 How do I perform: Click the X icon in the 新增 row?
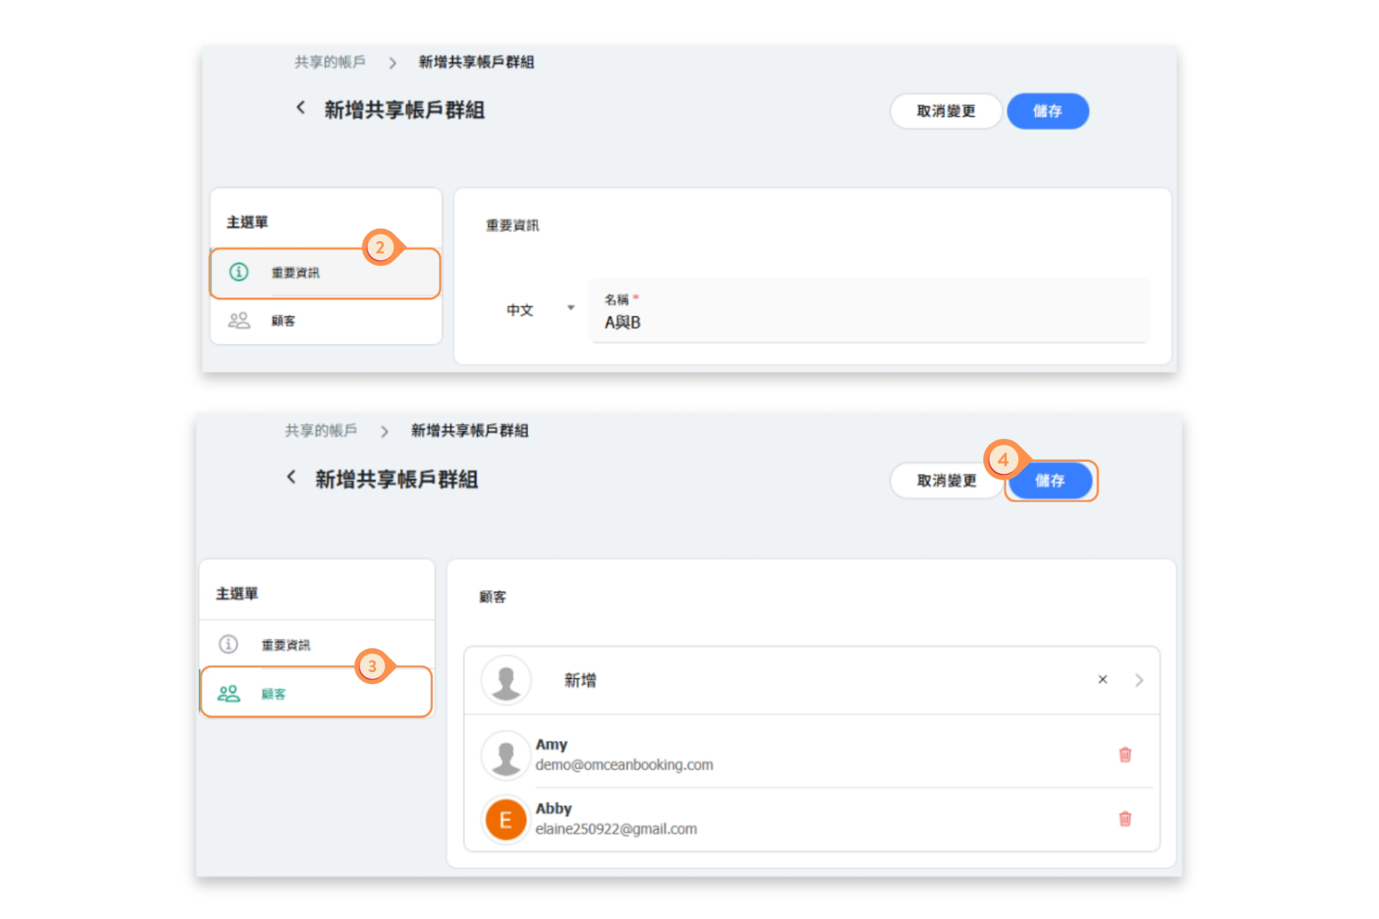(x=1102, y=679)
